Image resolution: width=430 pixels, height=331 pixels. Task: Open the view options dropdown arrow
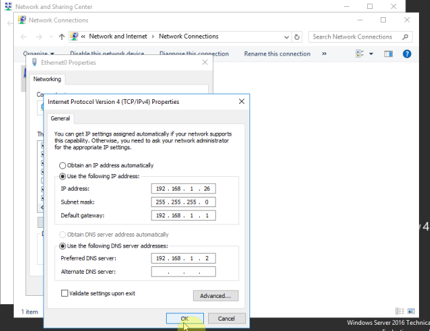coord(371,54)
